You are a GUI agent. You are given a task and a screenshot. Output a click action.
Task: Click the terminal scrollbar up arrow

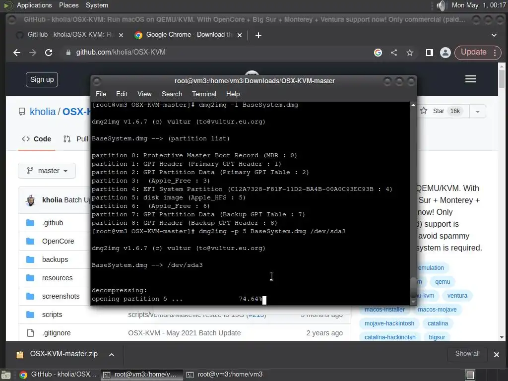coord(413,105)
